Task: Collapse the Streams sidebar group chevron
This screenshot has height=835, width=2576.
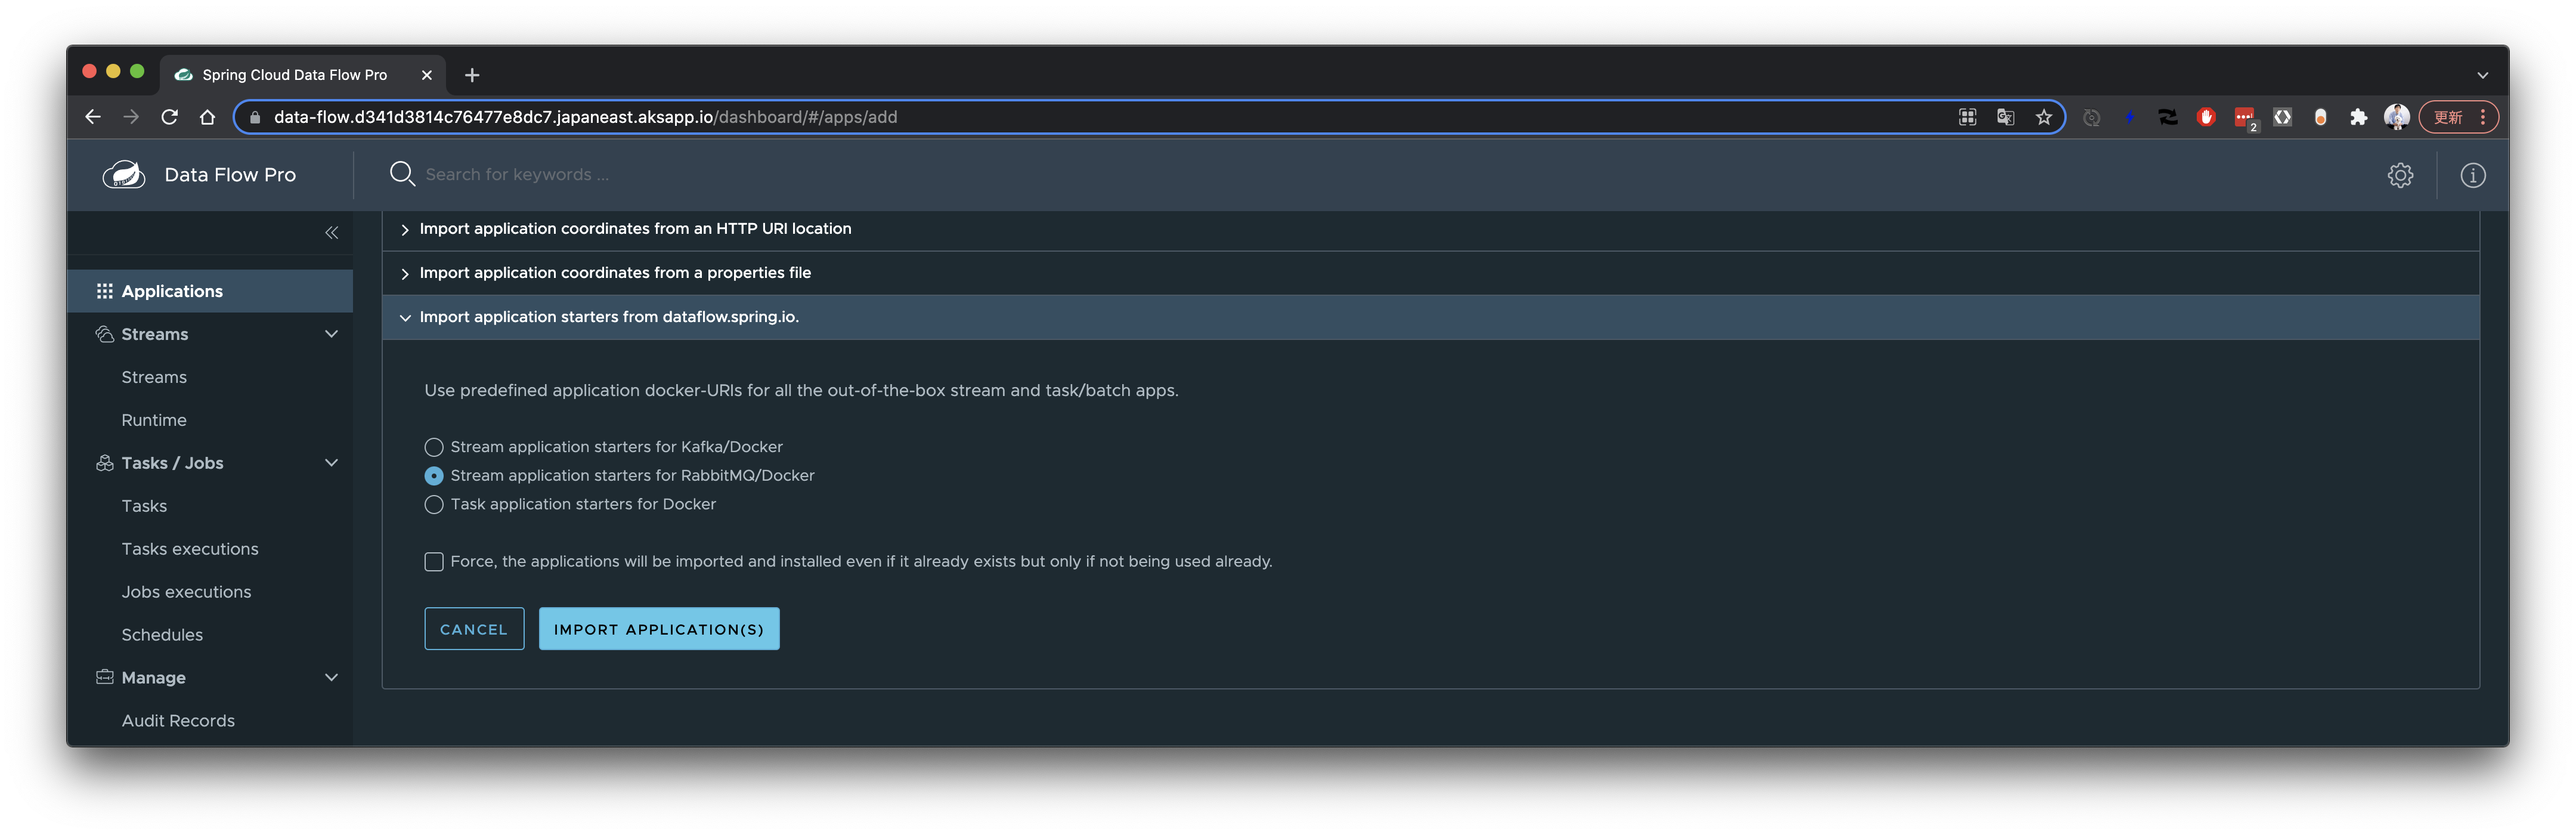Action: pos(331,334)
